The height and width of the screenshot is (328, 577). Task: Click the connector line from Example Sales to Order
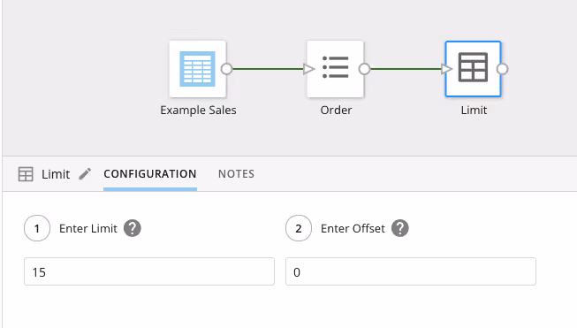coord(269,69)
